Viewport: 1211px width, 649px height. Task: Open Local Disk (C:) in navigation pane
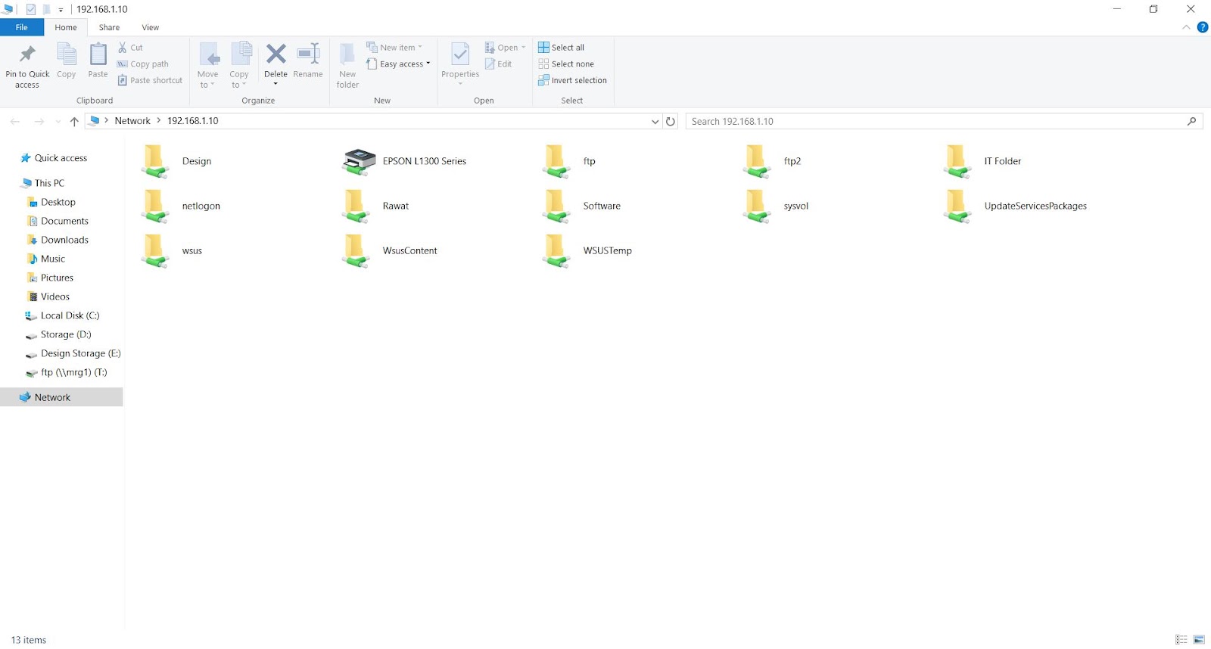pos(70,315)
